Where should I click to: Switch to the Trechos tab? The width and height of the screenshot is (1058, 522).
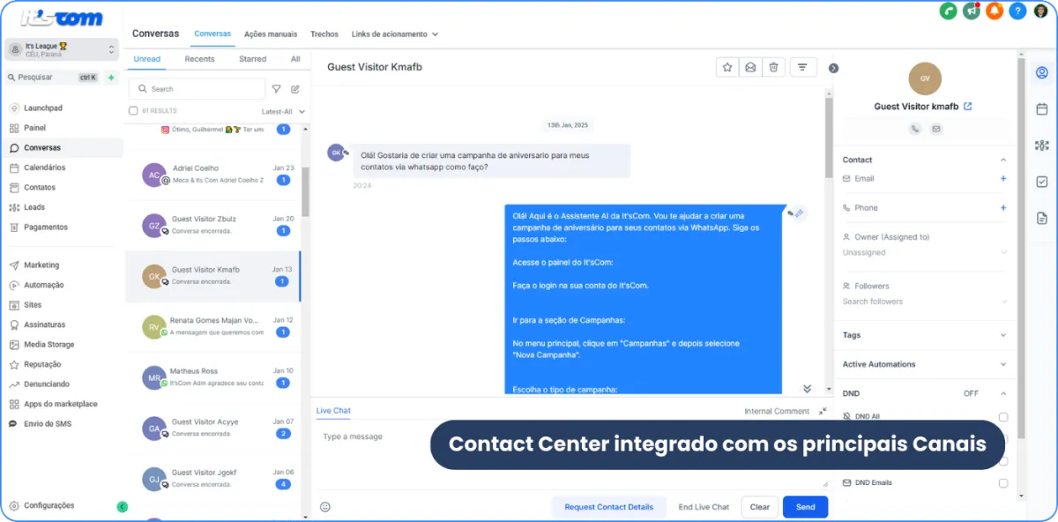click(324, 34)
